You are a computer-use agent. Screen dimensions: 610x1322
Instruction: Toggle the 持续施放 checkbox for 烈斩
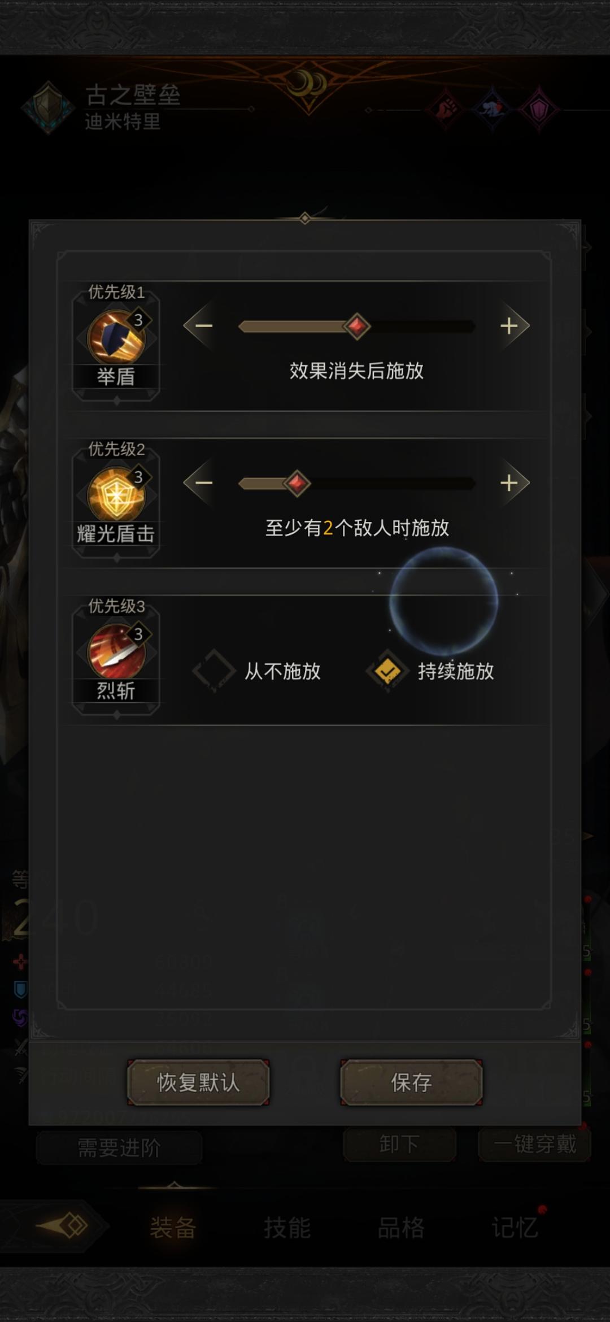[387, 671]
